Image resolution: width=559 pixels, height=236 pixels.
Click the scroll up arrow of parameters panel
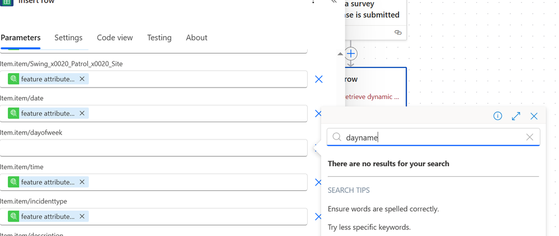point(339,54)
